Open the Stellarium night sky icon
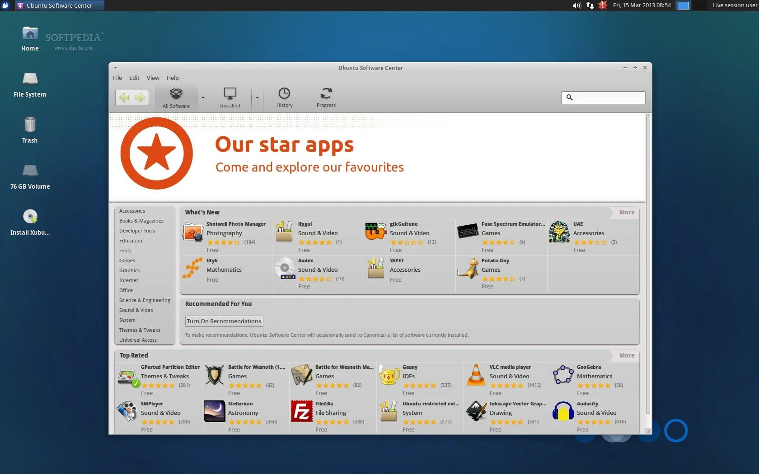 [215, 412]
